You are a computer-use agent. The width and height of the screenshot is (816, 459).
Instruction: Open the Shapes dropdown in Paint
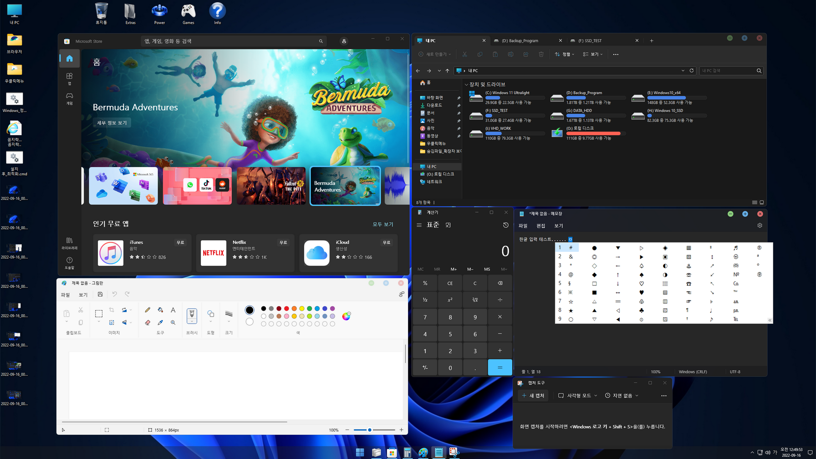[210, 316]
